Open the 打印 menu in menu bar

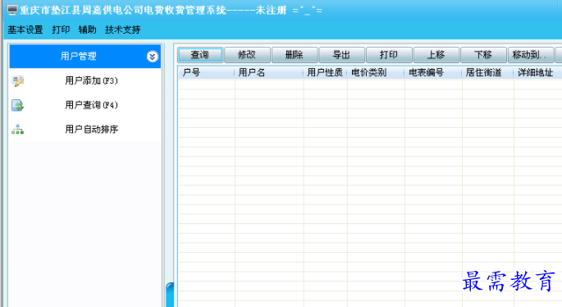pos(61,30)
